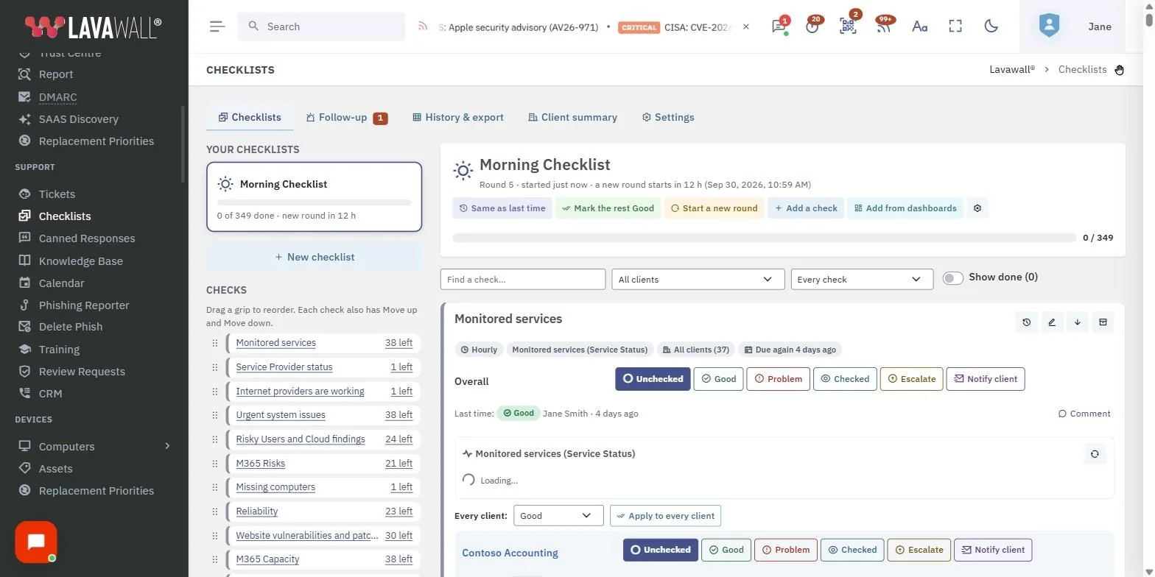Open the chat messages icon in the top bar

point(779,26)
